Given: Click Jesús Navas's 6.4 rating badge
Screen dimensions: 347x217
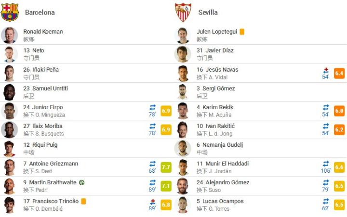Looking at the screenshot, I should (339, 73).
